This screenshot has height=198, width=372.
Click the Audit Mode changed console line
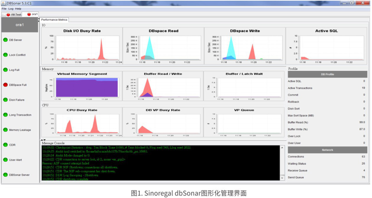[x=66, y=155]
